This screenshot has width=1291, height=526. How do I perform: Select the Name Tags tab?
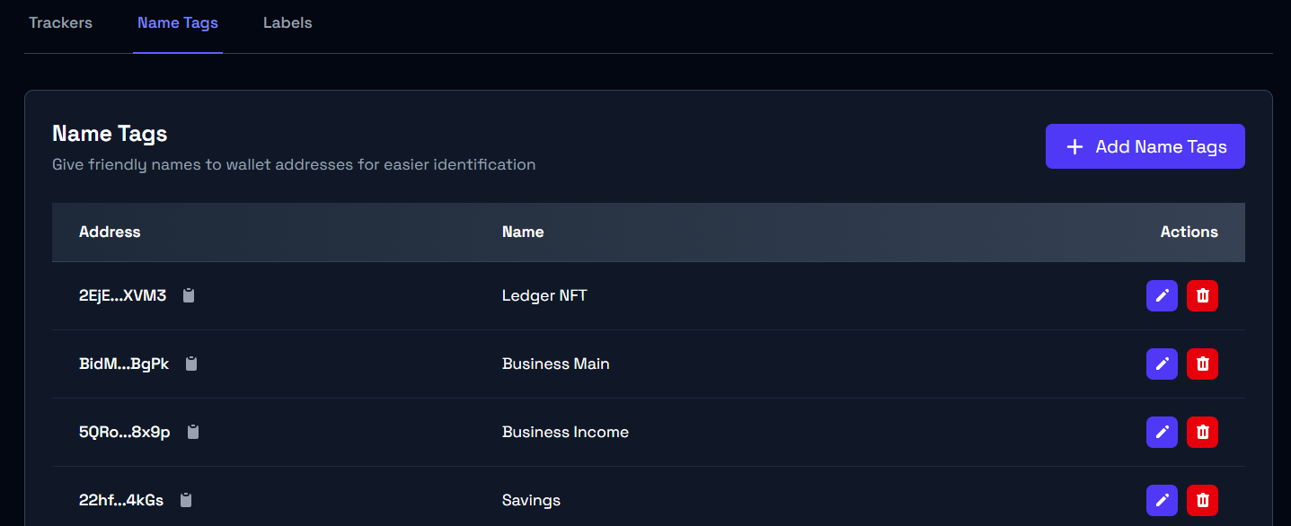178,23
